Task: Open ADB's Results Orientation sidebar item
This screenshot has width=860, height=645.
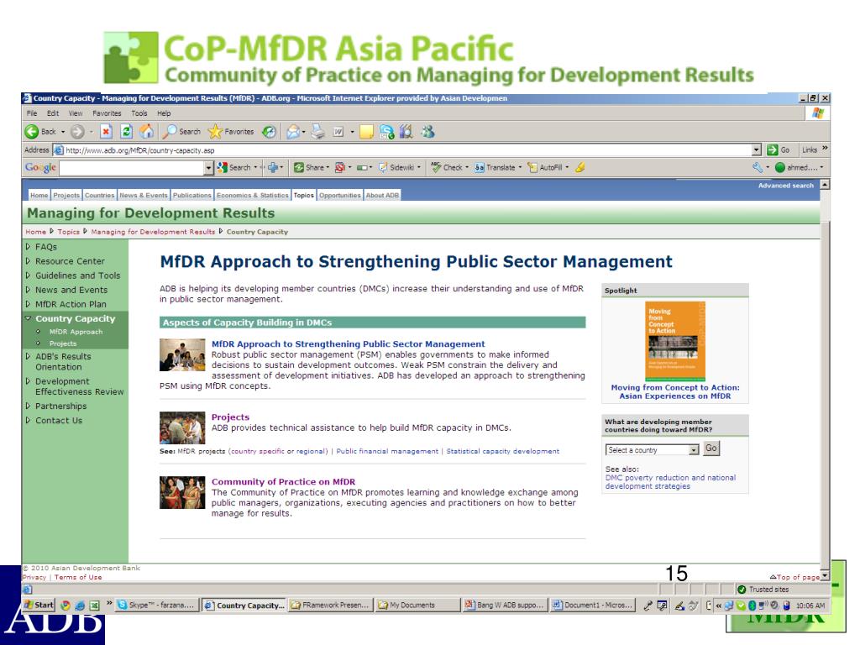Action: 63,361
